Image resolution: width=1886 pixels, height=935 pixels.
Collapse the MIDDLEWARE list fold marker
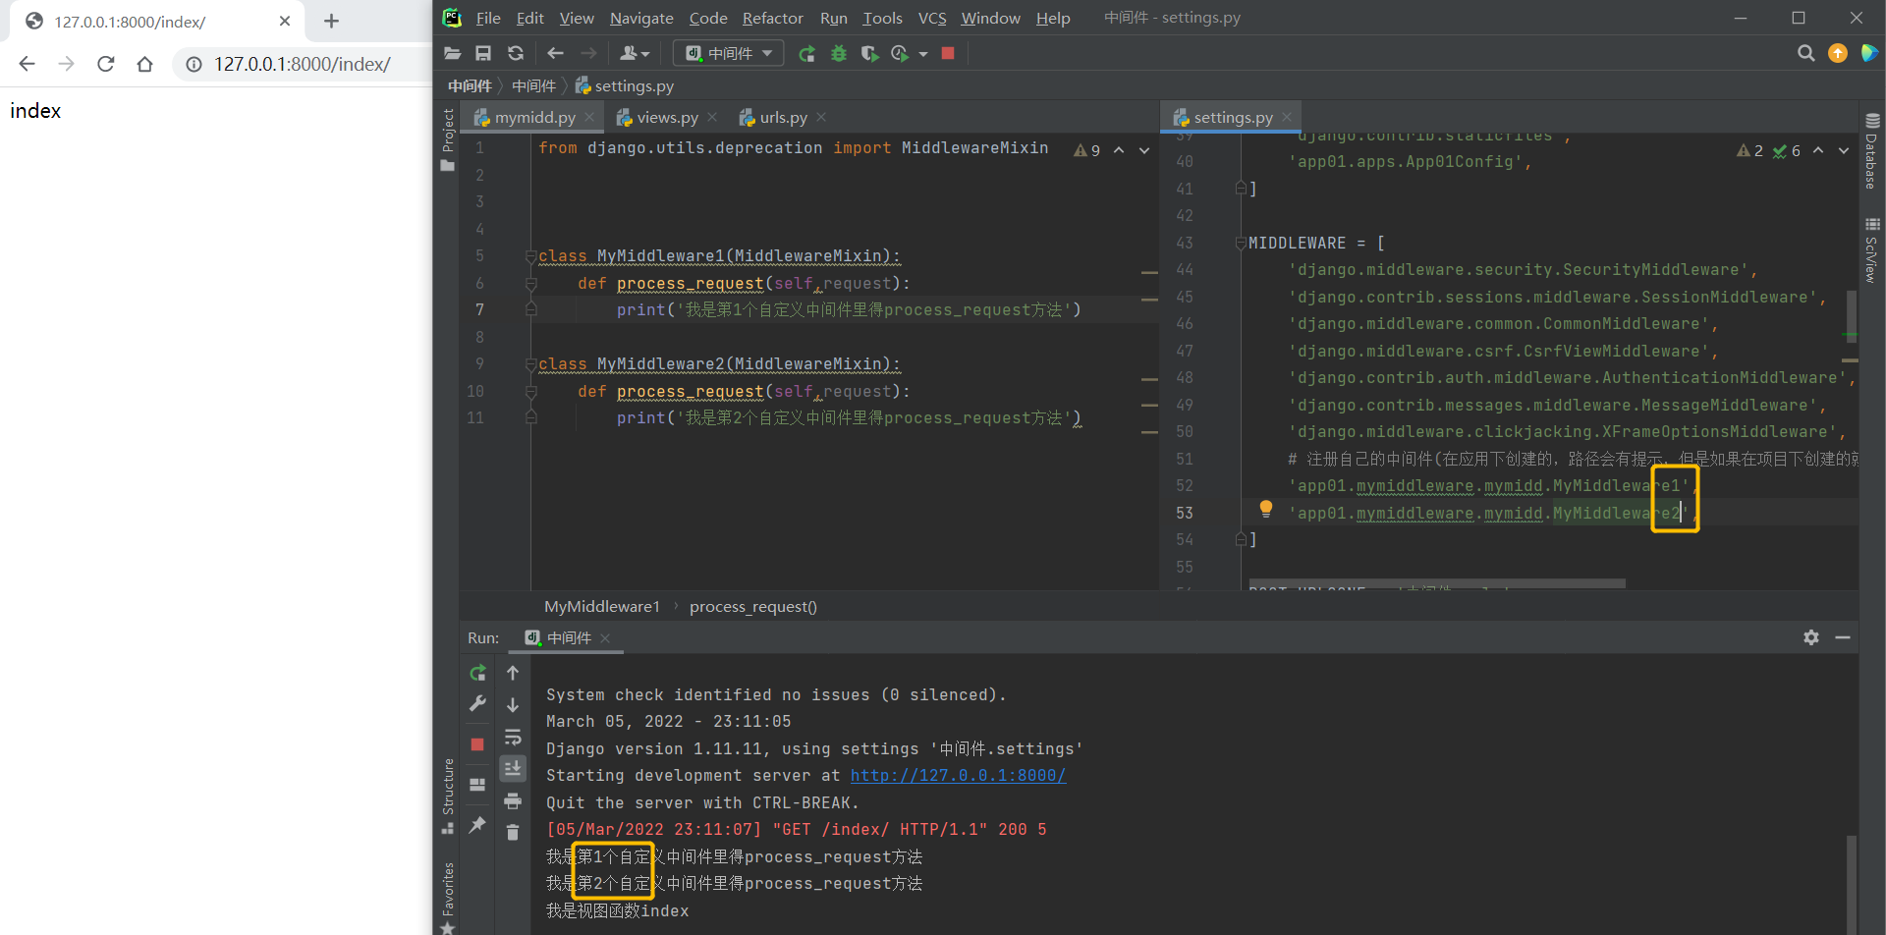1241,243
